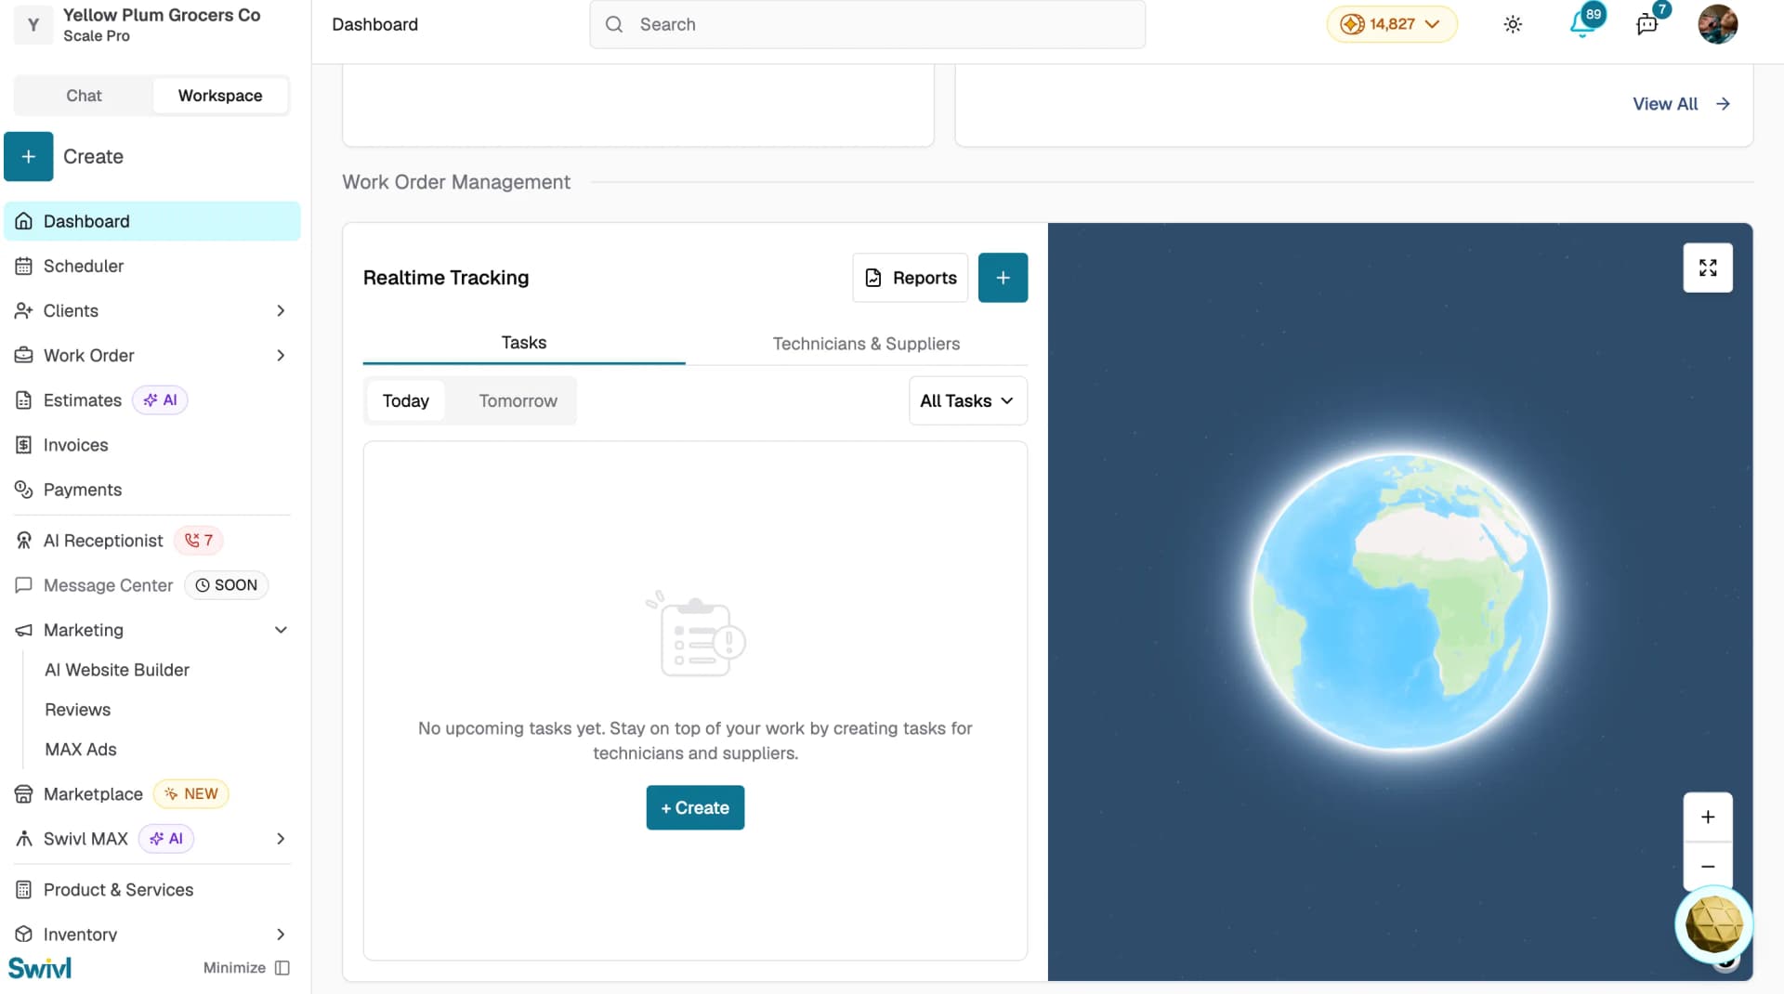This screenshot has width=1784, height=994.
Task: Click the Reports button
Action: (x=911, y=278)
